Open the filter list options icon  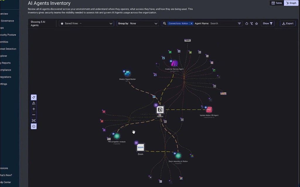pyautogui.click(x=239, y=23)
